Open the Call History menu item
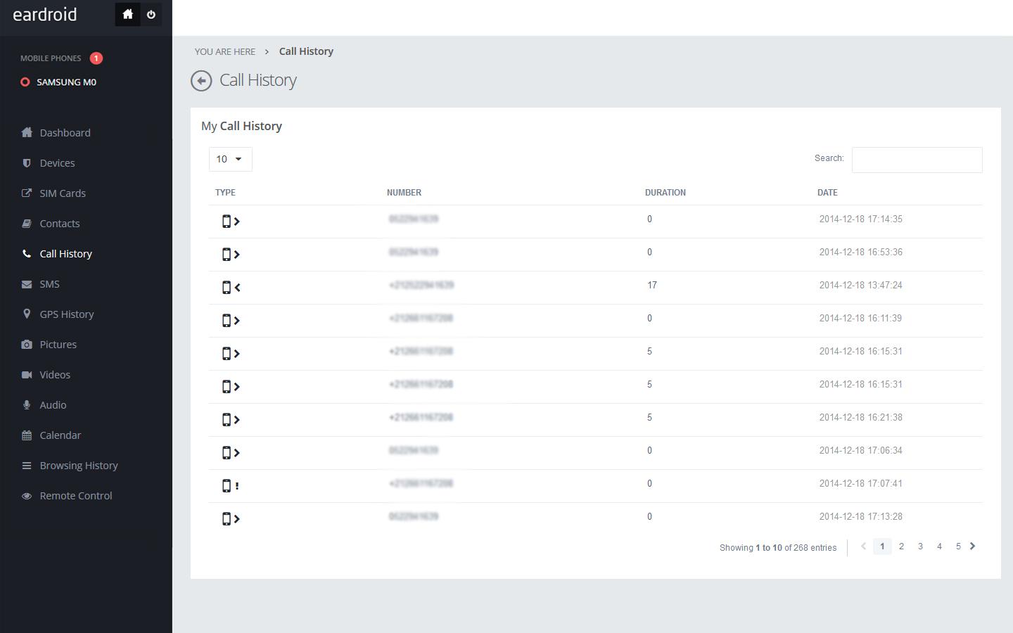 pos(65,254)
